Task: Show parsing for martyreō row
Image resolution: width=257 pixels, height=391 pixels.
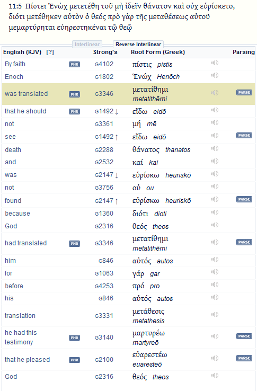Action: (x=244, y=336)
